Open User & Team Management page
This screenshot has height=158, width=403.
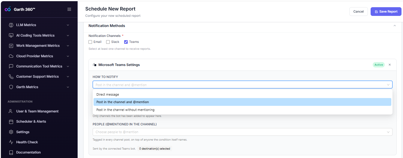pyautogui.click(x=37, y=111)
